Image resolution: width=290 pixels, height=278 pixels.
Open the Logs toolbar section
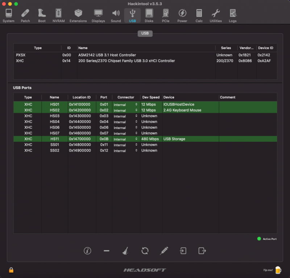point(233,16)
